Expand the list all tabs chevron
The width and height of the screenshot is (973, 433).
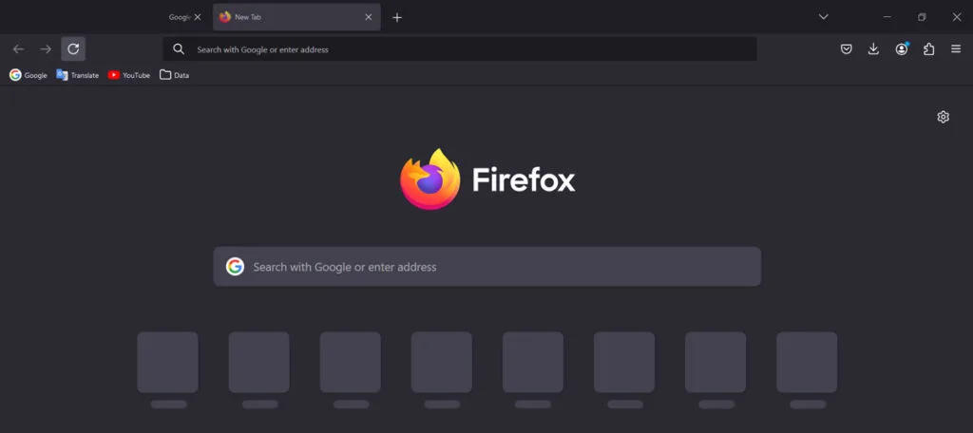coord(824,17)
